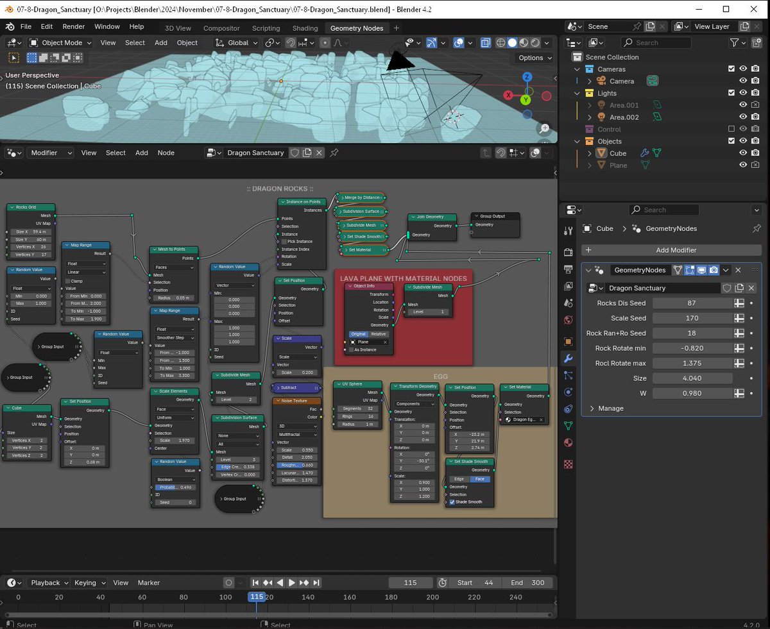Toggle the Shade Smooth checkbox in Set Shade Smooth node

tap(452, 502)
